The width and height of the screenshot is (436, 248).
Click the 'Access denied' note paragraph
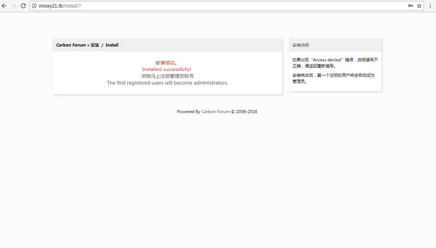(x=335, y=63)
